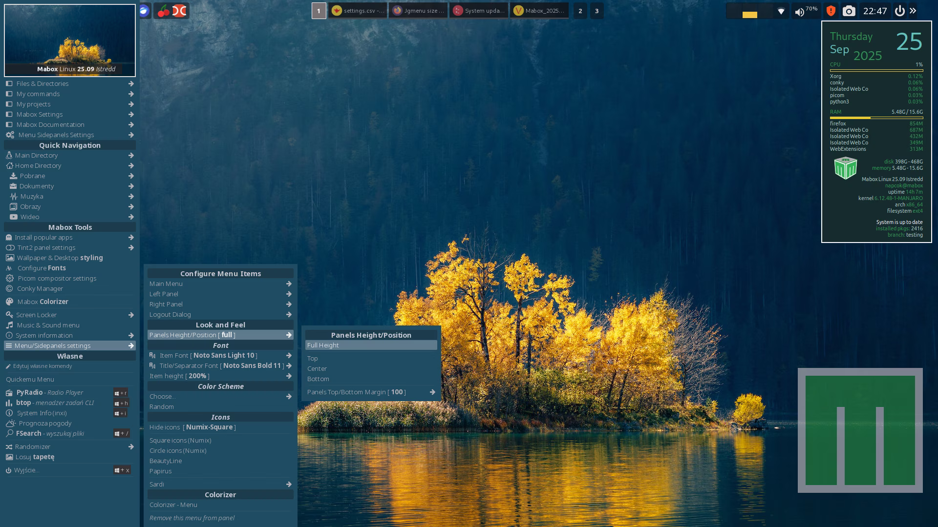Click the RAM usage bar in conky
Viewport: 938px width, 527px height.
(876, 118)
